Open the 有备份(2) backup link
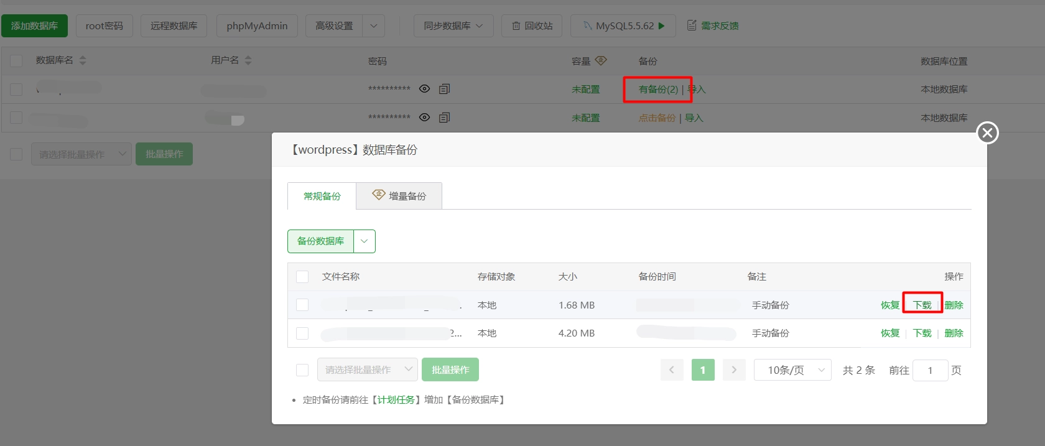The image size is (1045, 446). [658, 89]
